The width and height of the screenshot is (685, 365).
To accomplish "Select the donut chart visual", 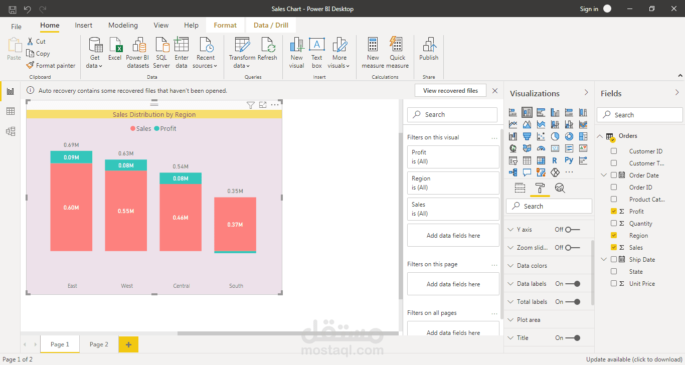I will pos(569,136).
